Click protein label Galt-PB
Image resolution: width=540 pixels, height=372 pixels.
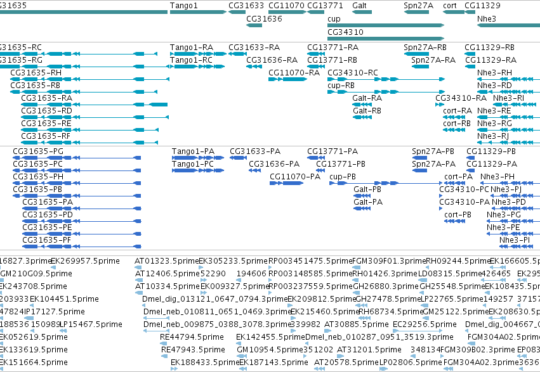pyautogui.click(x=367, y=189)
